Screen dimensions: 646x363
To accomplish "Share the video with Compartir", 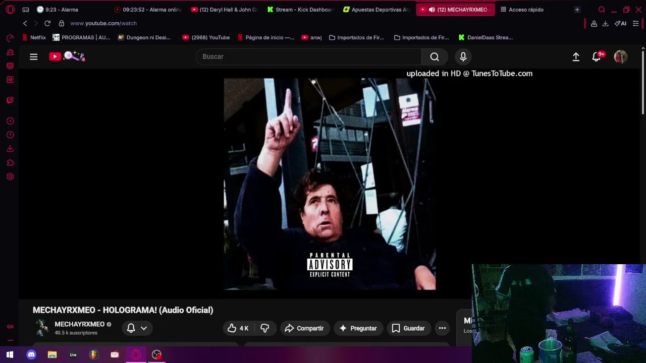I will click(x=304, y=328).
